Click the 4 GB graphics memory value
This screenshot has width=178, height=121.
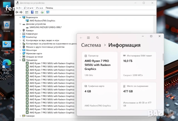[88, 91]
